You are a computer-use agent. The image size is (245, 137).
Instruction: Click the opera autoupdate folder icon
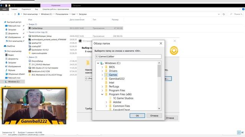click(30, 53)
